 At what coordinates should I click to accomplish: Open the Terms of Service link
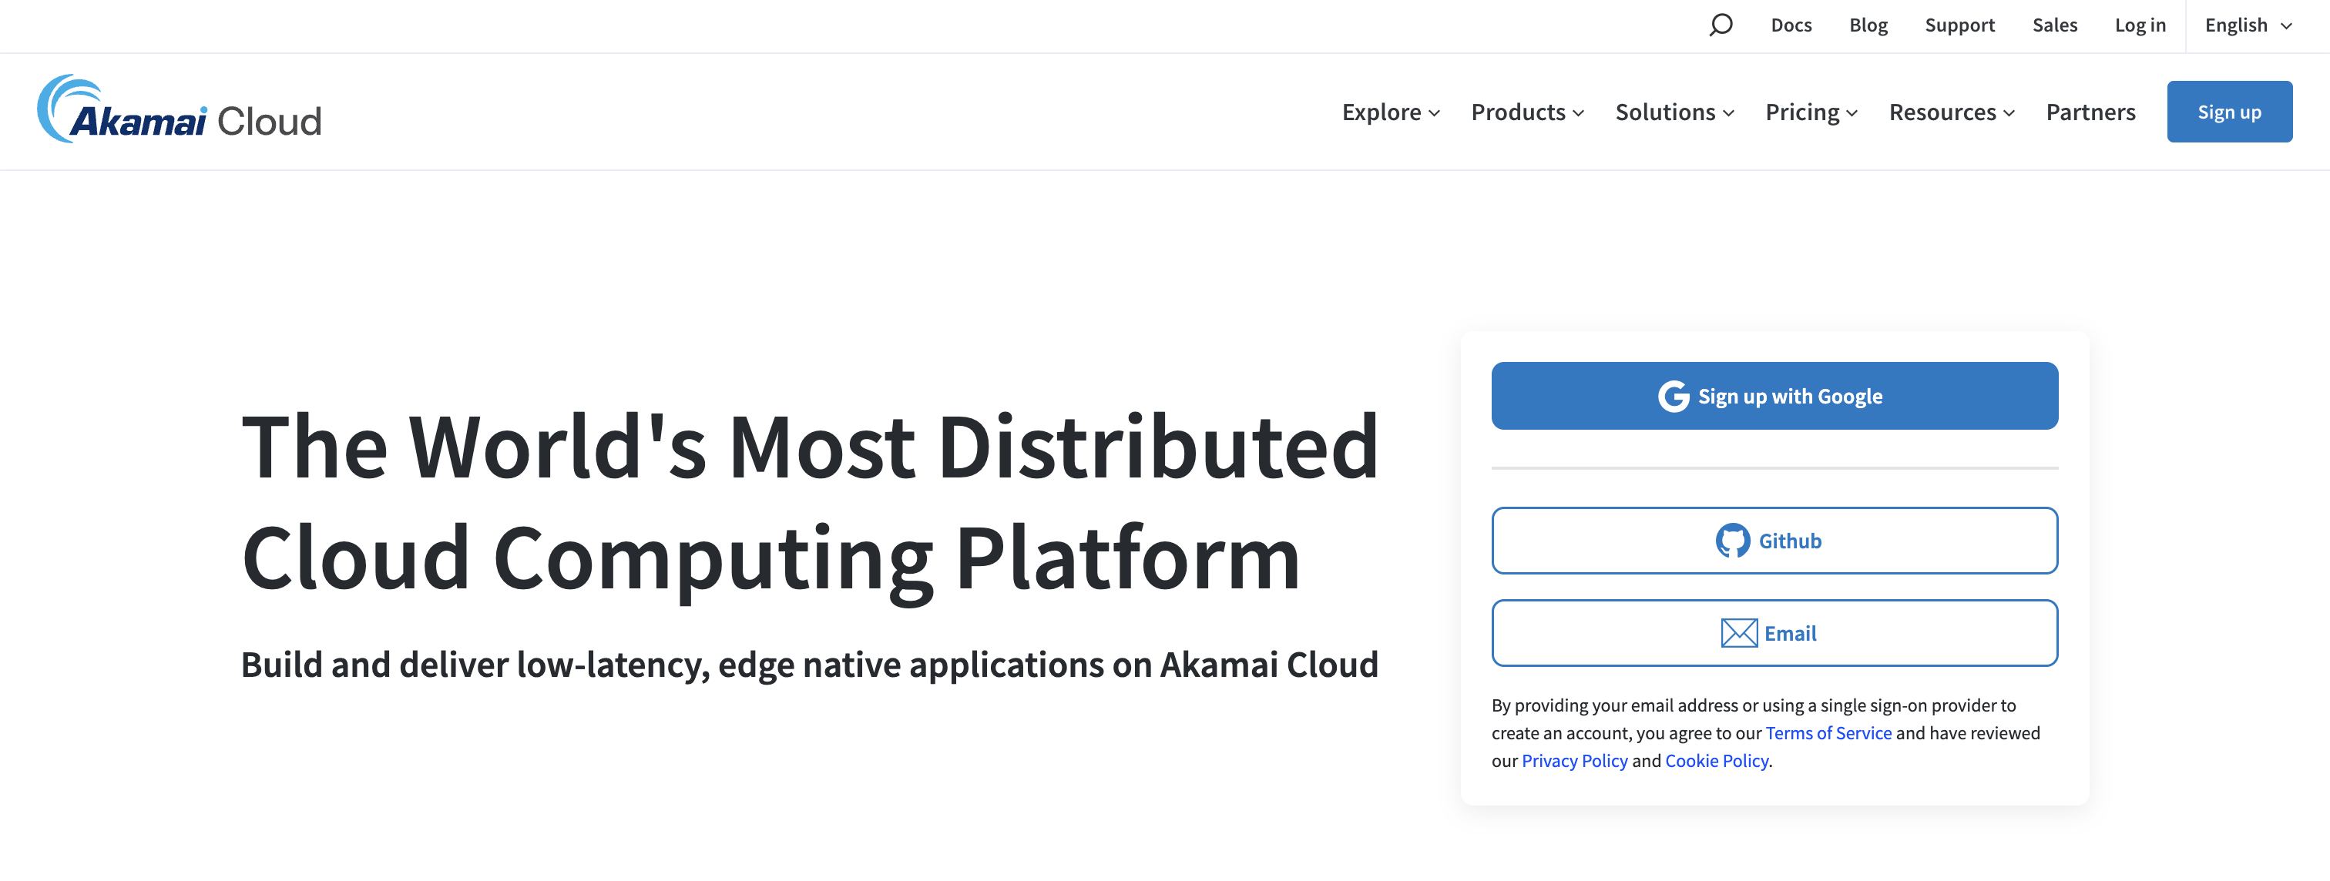pos(1828,733)
